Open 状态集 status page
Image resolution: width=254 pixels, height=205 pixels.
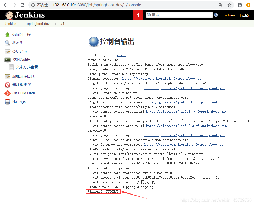tap(18, 43)
